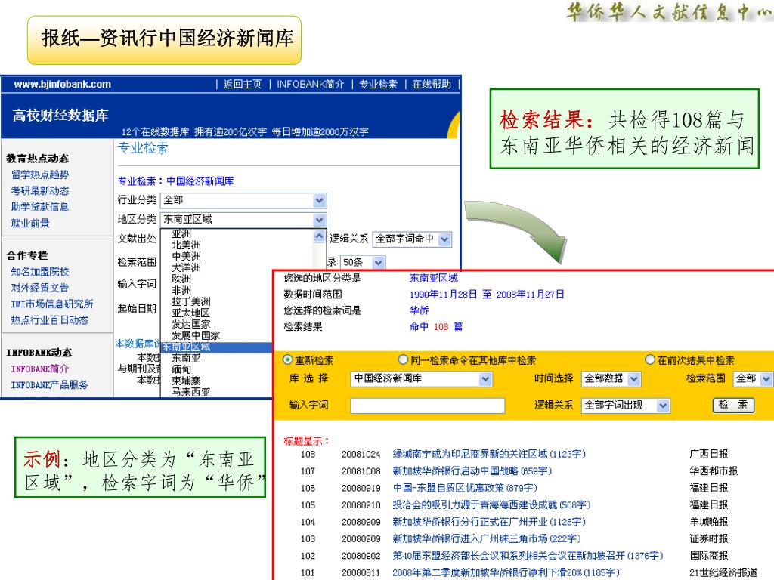Choose 大洋洲 in the region list

[x=186, y=268]
